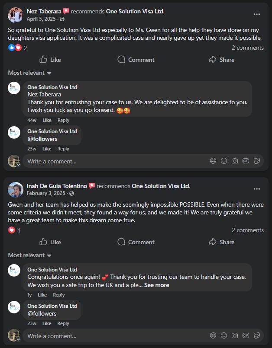Add a GIF in the first comment box
This screenshot has width=272, height=348.
tap(246, 161)
